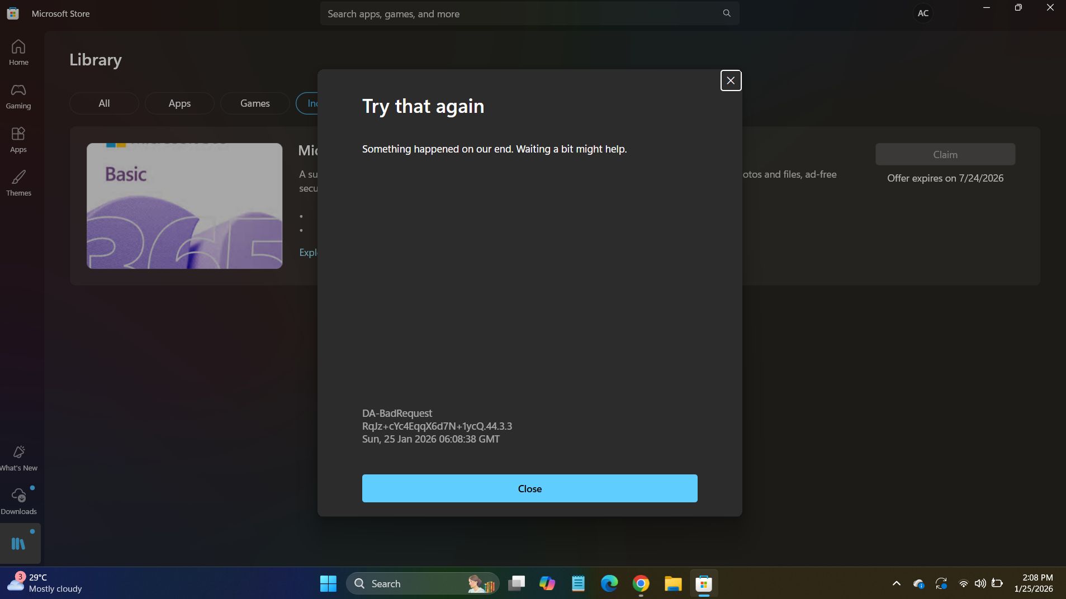Select the Library icon in the sidebar

18,543
